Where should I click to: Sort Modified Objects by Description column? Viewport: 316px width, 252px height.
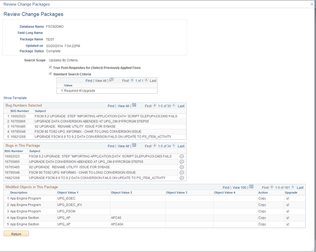(19, 193)
